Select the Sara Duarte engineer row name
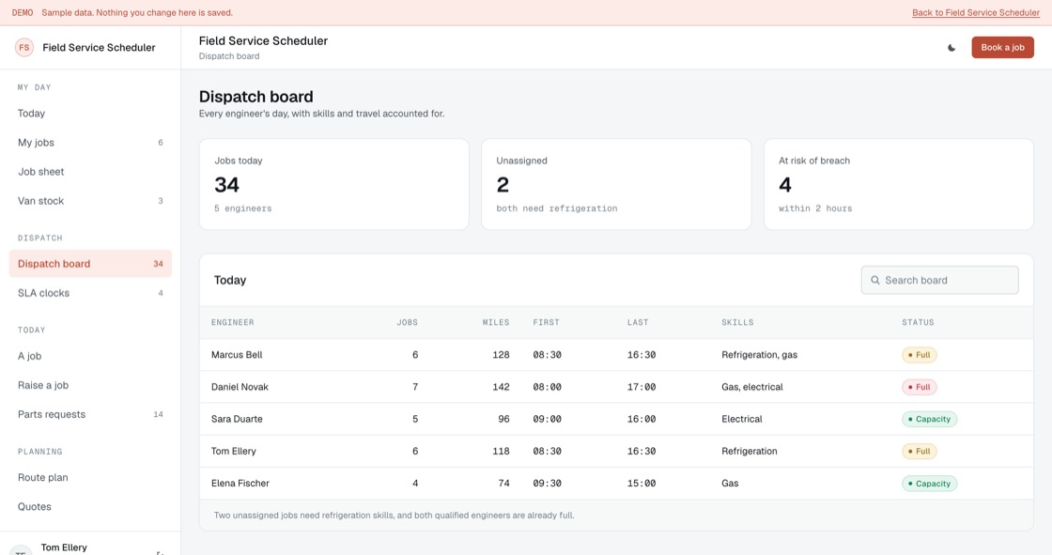The image size is (1052, 555). coord(237,420)
